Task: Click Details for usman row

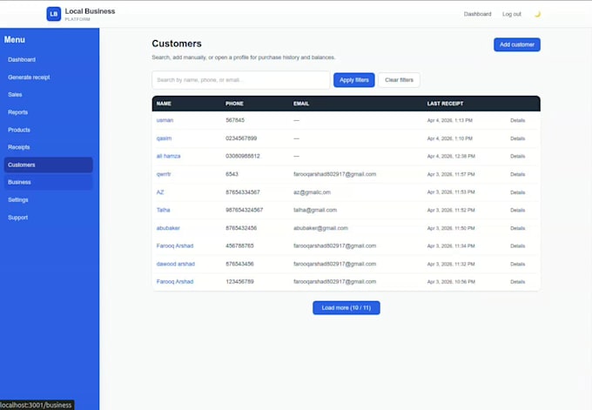Action: coord(518,120)
